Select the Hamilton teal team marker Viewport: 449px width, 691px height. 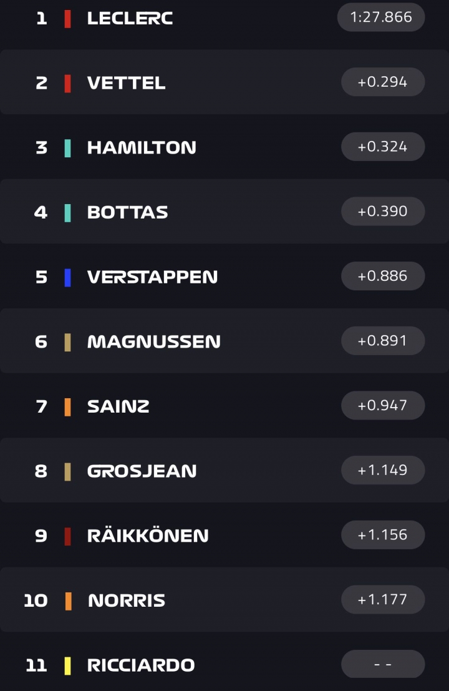tap(67, 148)
